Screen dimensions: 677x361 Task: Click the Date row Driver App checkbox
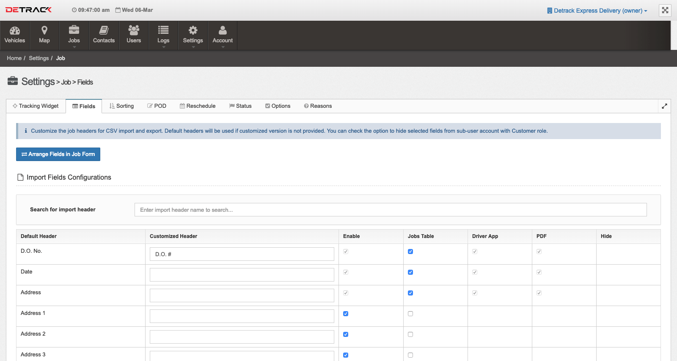(475, 272)
